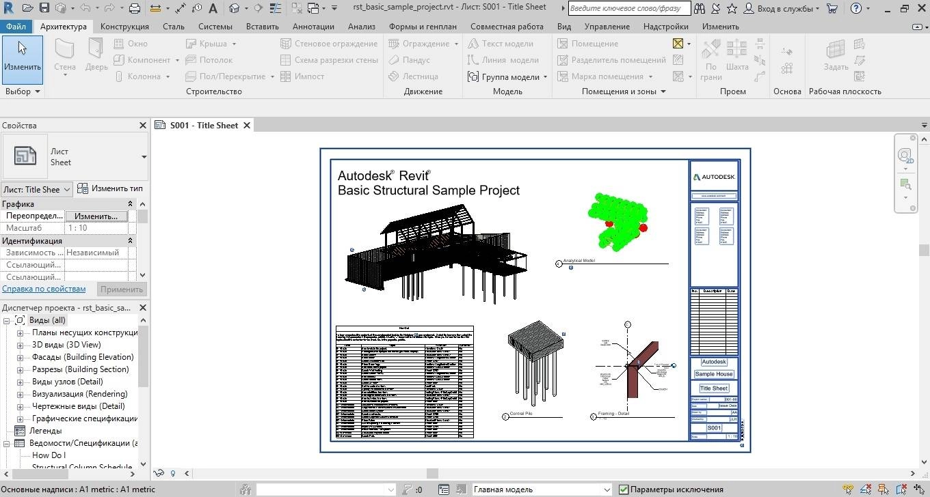The width and height of the screenshot is (930, 497).
Task: Switch to the Аннотации ribbon tab
Action: (x=313, y=27)
